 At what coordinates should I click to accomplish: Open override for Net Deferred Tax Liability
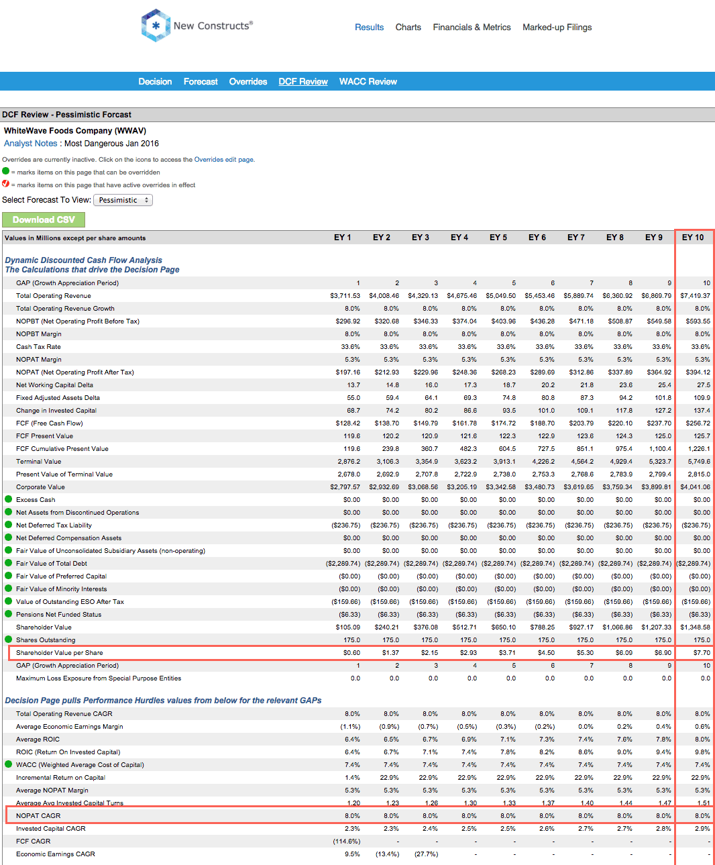[9, 525]
